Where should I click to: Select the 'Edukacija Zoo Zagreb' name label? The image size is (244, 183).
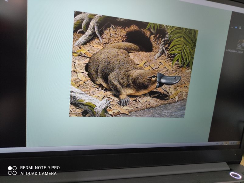pyautogui.click(x=235, y=51)
